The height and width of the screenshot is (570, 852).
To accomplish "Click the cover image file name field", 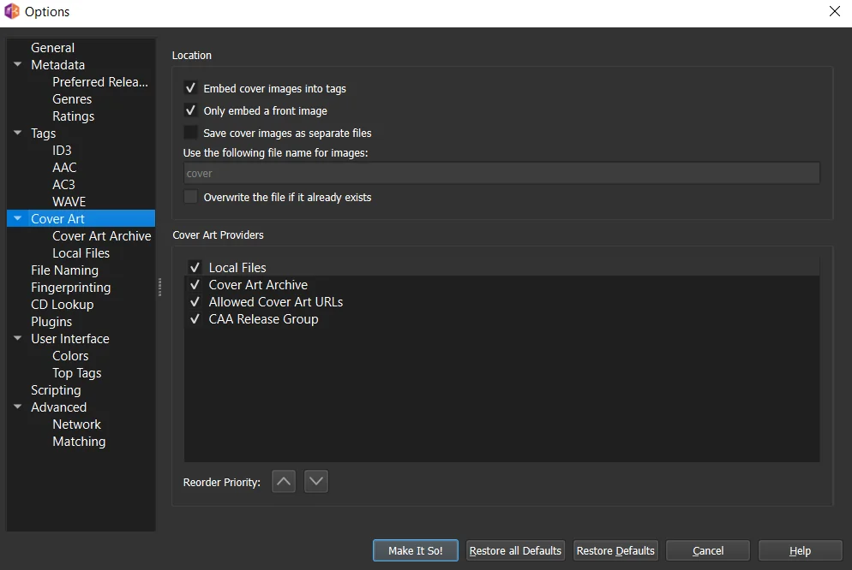I will (501, 173).
